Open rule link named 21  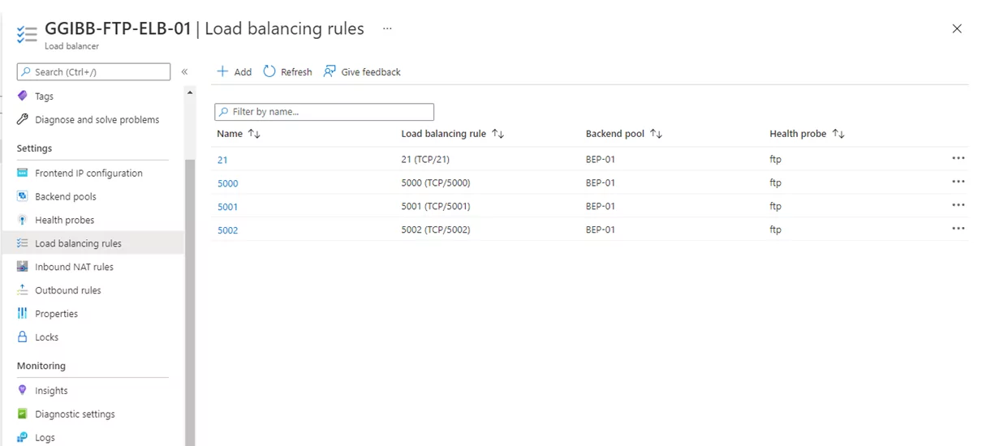click(x=222, y=160)
